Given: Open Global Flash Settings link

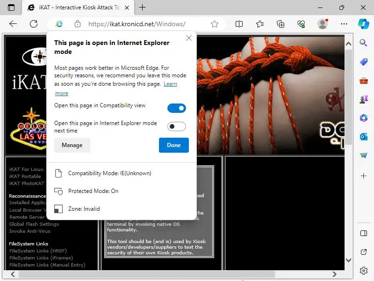Looking at the screenshot, I should click(x=34, y=224).
